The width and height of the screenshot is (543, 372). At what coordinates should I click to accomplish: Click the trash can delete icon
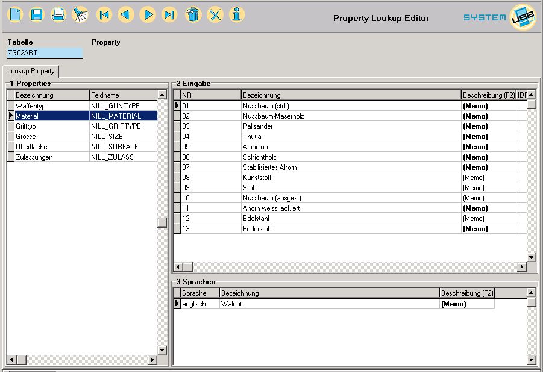193,15
